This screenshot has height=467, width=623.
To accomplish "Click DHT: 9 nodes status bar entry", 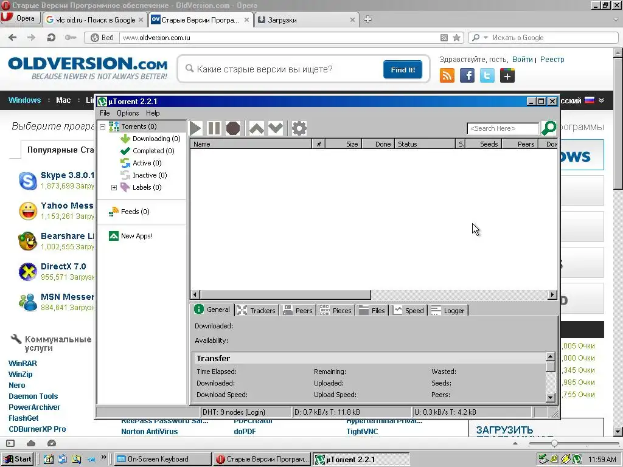I will 245,412.
